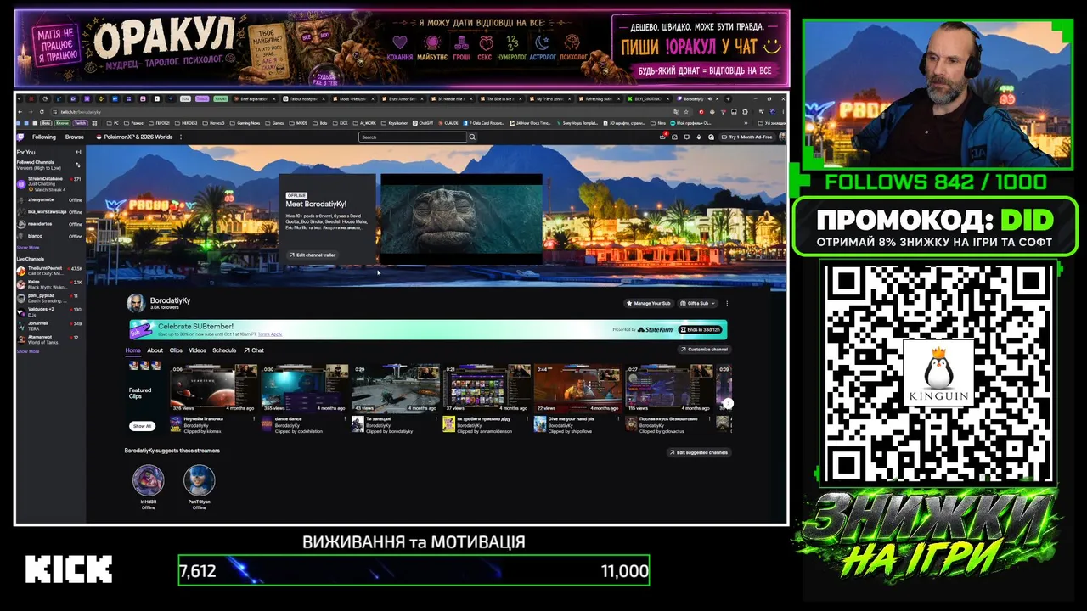Switch to the Videos tab
The image size is (1087, 611).
(197, 350)
